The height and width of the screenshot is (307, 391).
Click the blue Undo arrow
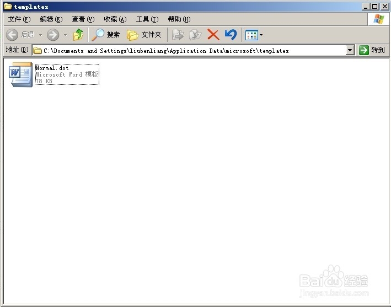231,35
